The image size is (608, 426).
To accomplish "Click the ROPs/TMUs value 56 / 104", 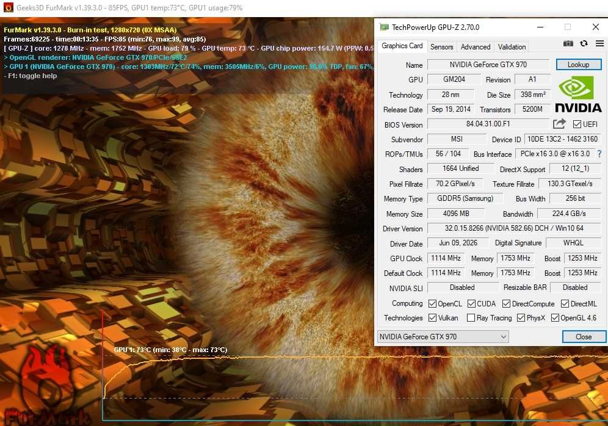I will pyautogui.click(x=448, y=154).
